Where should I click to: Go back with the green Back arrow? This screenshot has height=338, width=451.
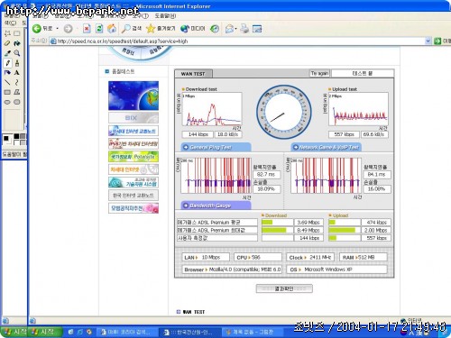pyautogui.click(x=42, y=29)
